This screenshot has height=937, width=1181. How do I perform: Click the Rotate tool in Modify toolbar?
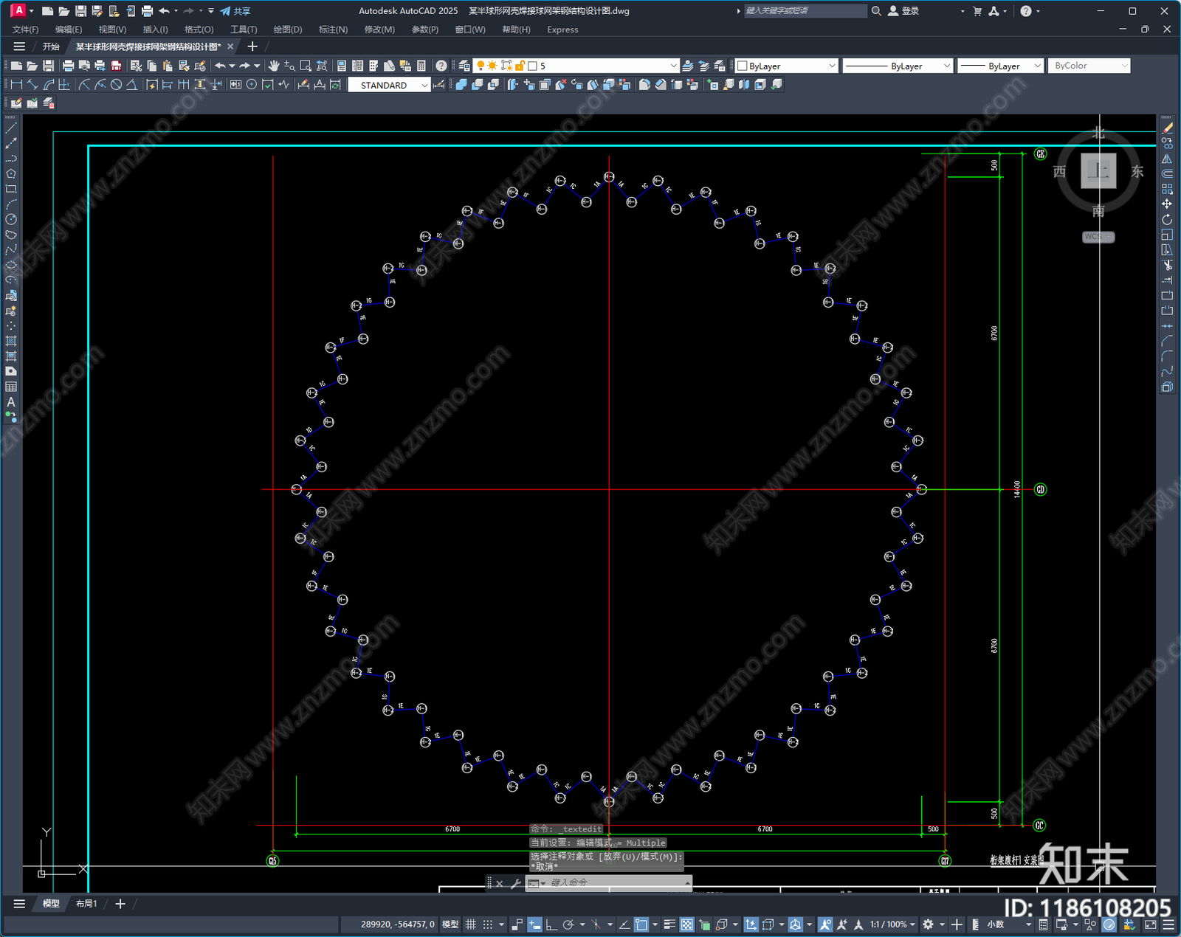coord(1167,219)
